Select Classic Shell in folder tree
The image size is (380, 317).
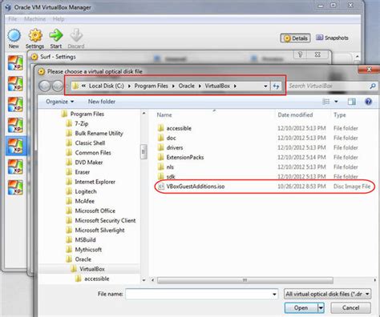point(90,143)
